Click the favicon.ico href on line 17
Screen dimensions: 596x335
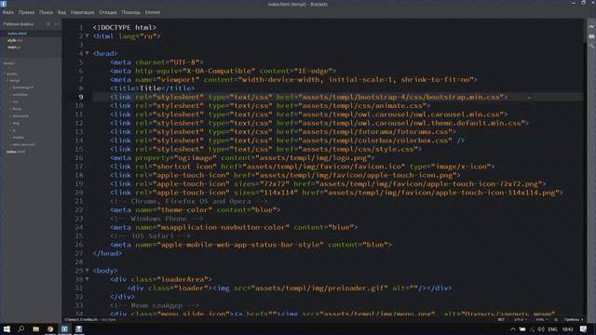point(326,167)
